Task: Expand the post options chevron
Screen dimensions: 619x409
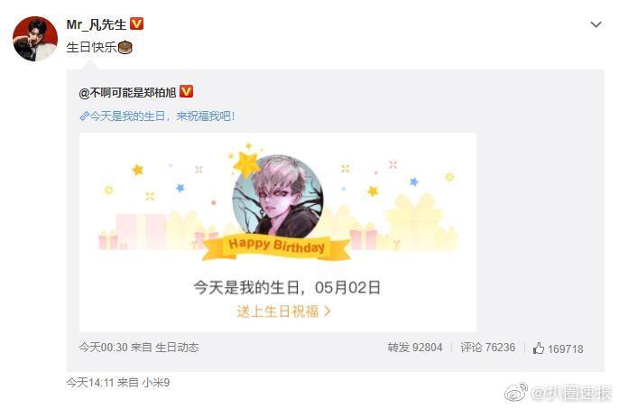Action: tap(596, 24)
